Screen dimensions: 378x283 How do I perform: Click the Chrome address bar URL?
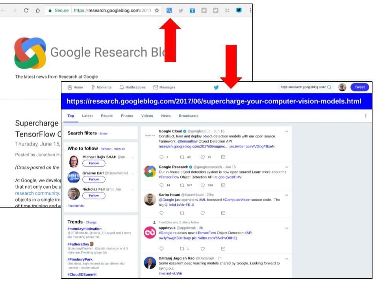[x=112, y=10]
